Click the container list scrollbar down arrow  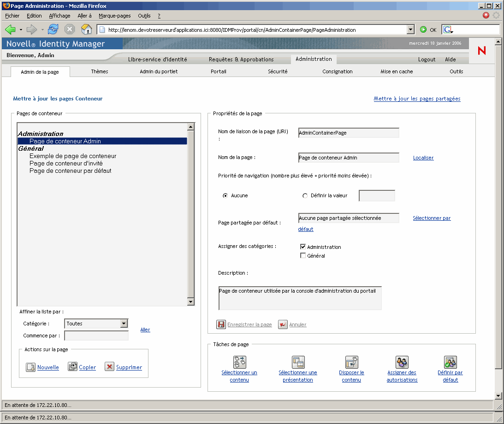190,301
